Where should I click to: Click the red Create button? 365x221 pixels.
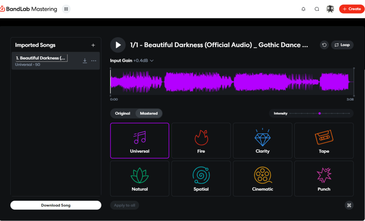pos(352,9)
